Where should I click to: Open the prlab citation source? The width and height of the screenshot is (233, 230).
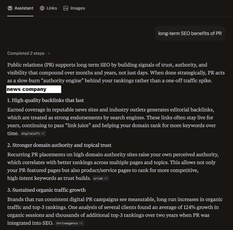98,178
